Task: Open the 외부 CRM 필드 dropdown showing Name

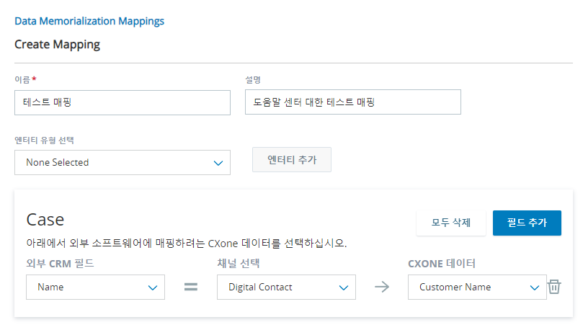Action: click(95, 287)
